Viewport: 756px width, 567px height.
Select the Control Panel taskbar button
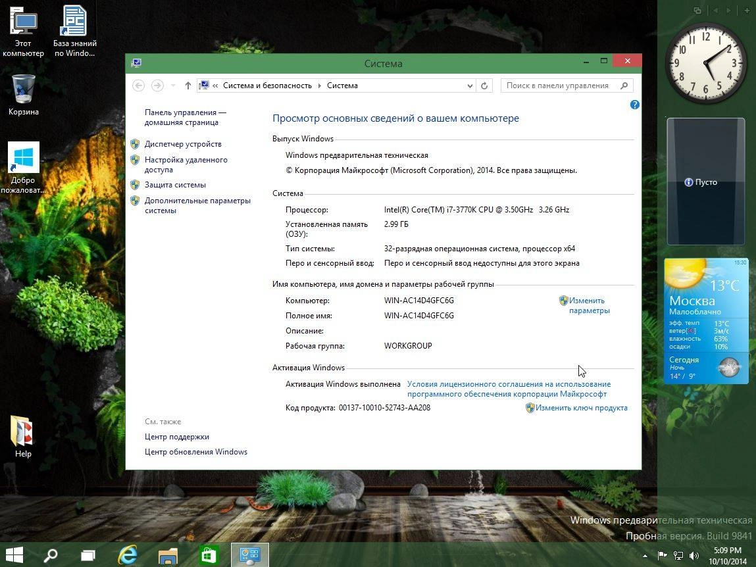tap(250, 555)
